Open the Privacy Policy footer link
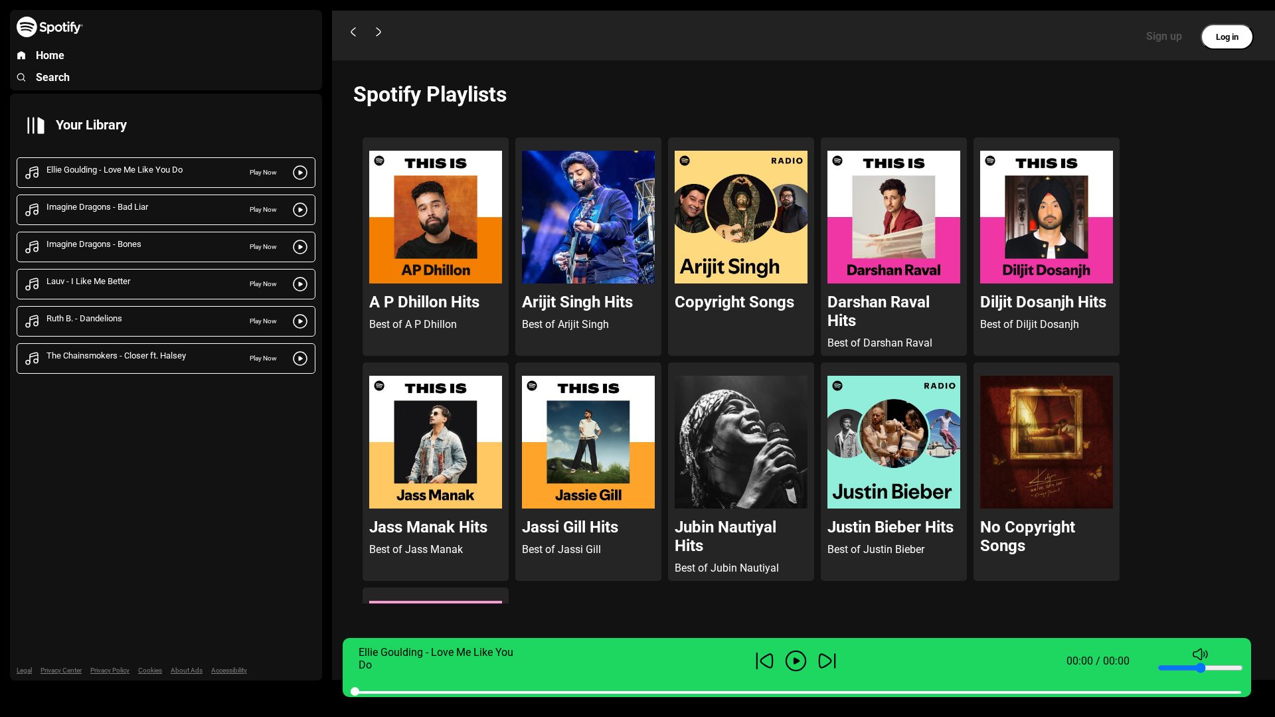The image size is (1275, 717). tap(110, 671)
